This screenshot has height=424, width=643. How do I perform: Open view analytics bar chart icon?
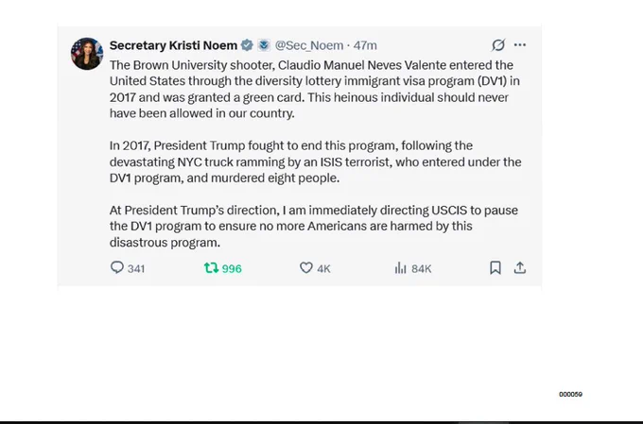(400, 268)
